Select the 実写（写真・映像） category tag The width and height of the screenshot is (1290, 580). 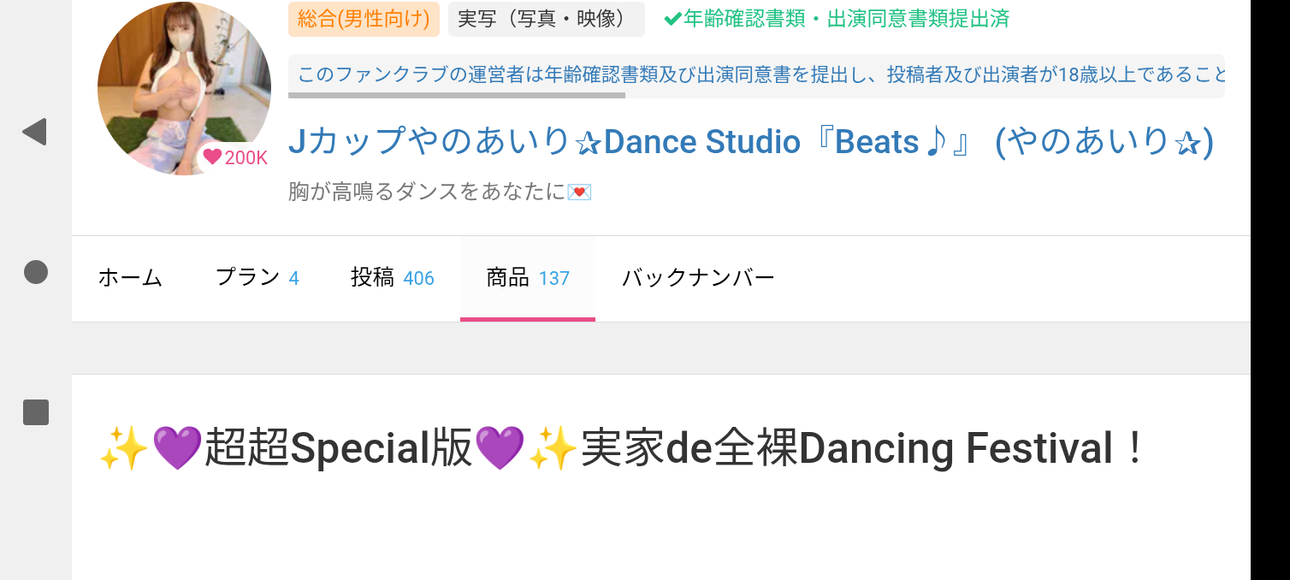click(546, 19)
